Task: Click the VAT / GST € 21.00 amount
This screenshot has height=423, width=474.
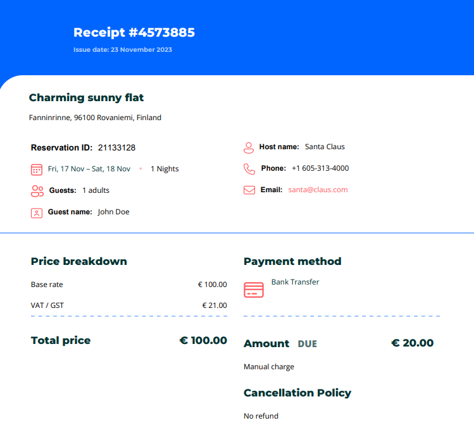Action: click(x=214, y=305)
